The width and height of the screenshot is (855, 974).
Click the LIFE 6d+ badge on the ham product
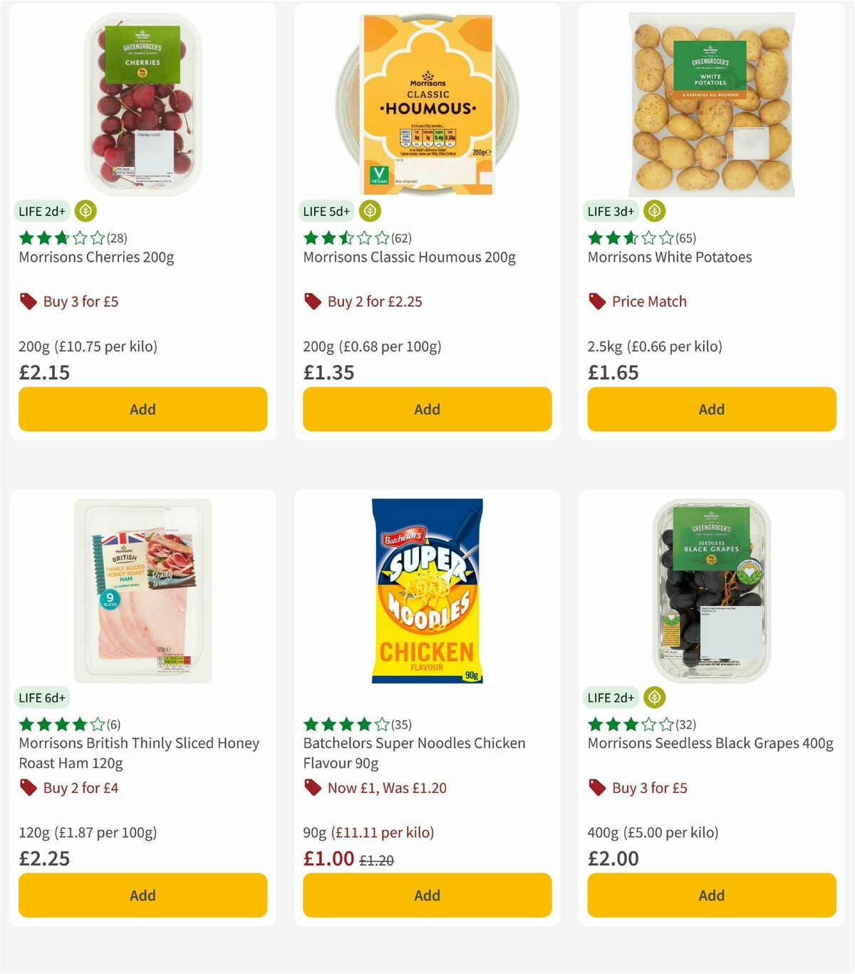[43, 697]
